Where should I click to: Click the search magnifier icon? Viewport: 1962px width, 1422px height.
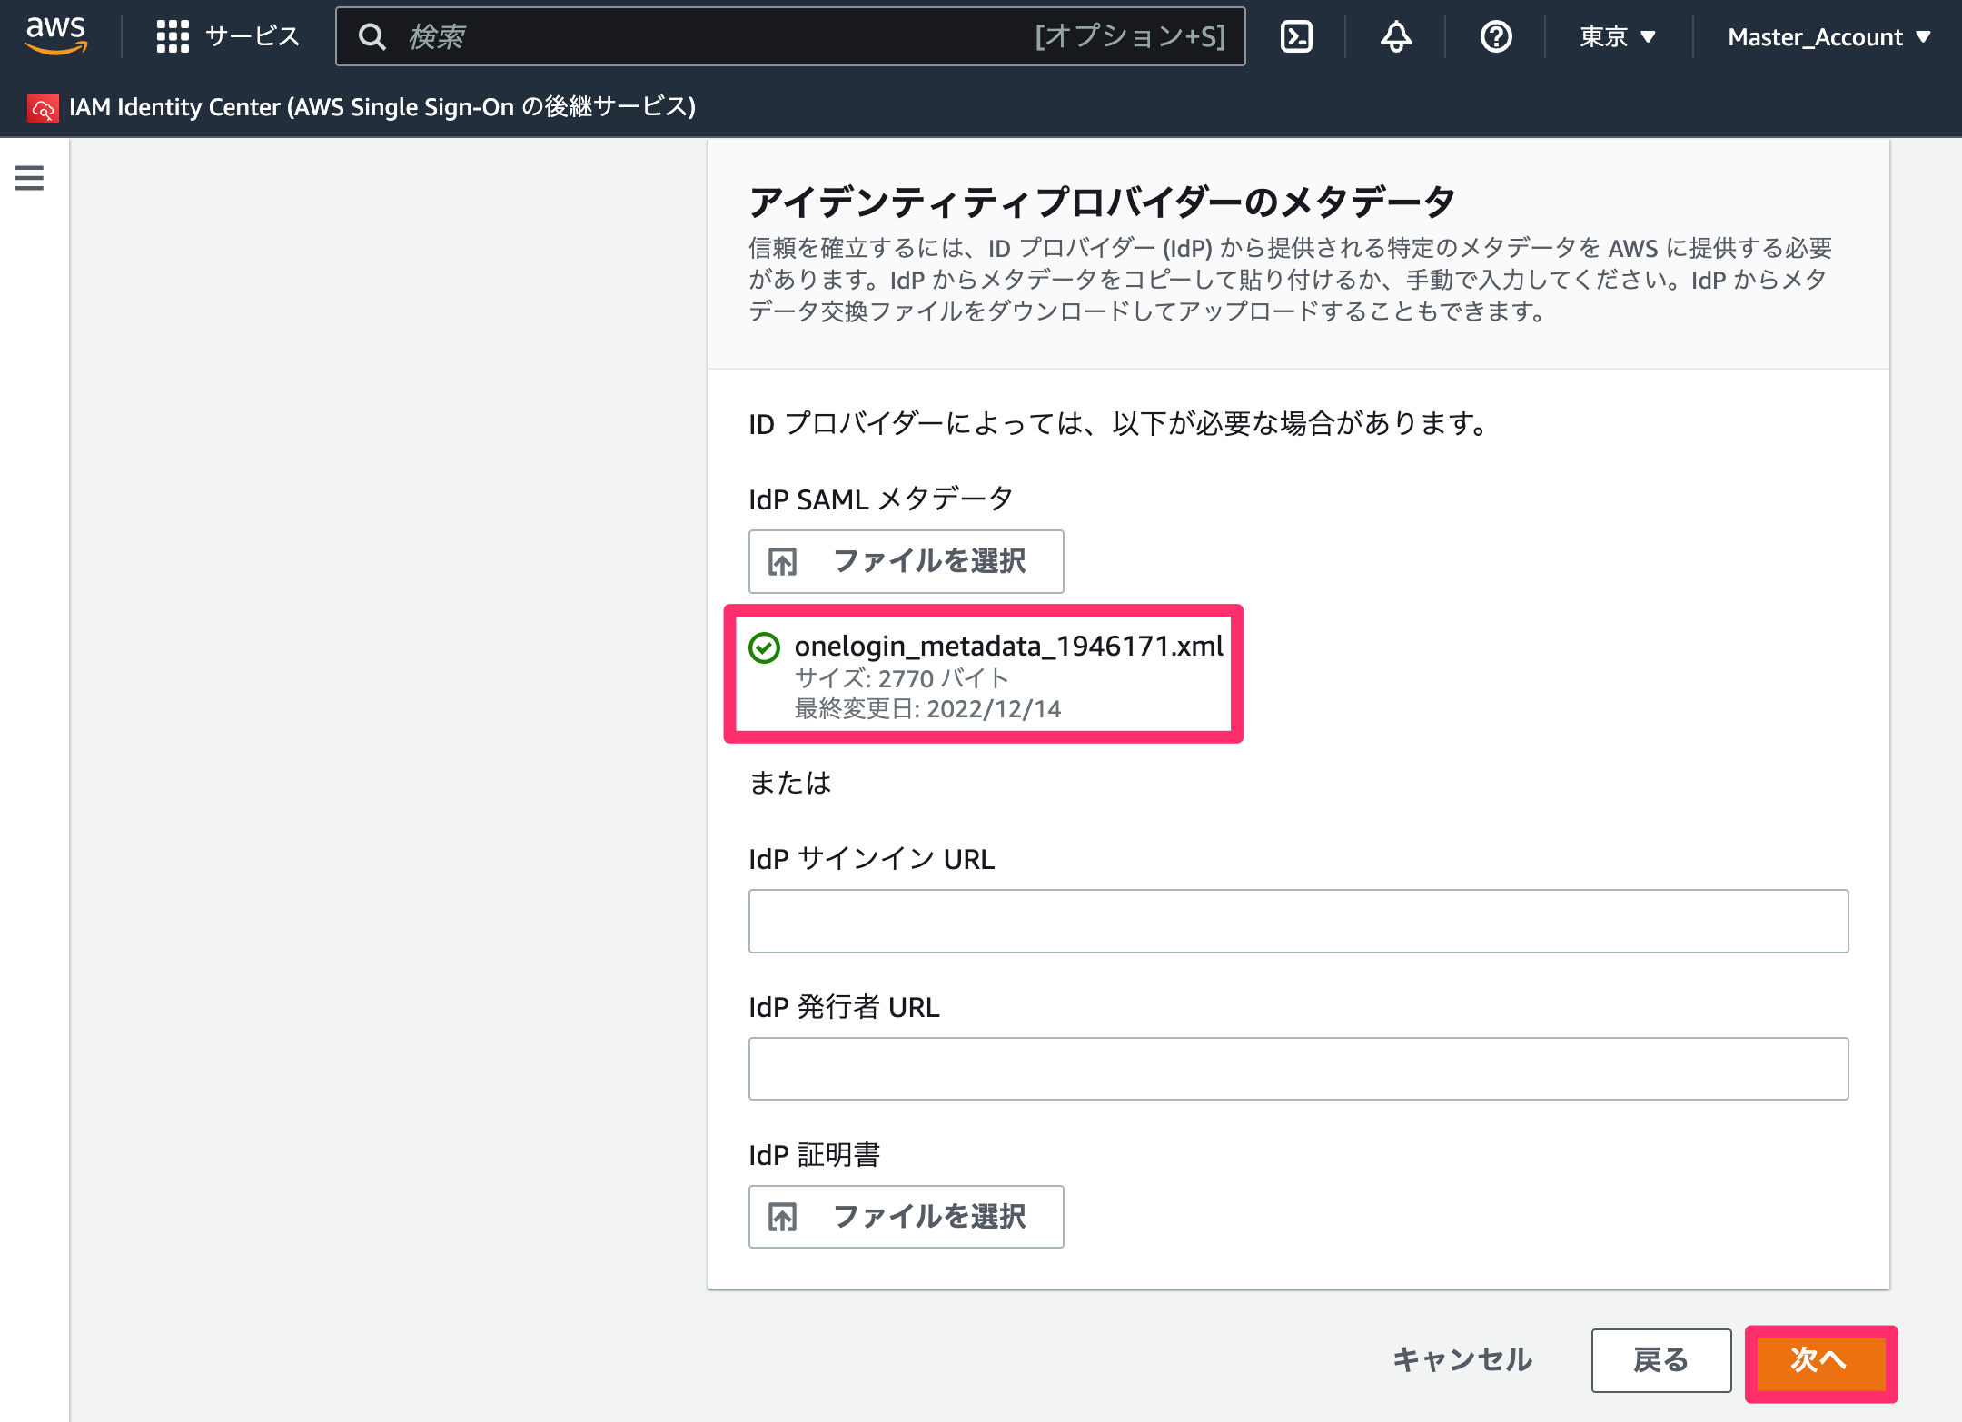(x=372, y=36)
